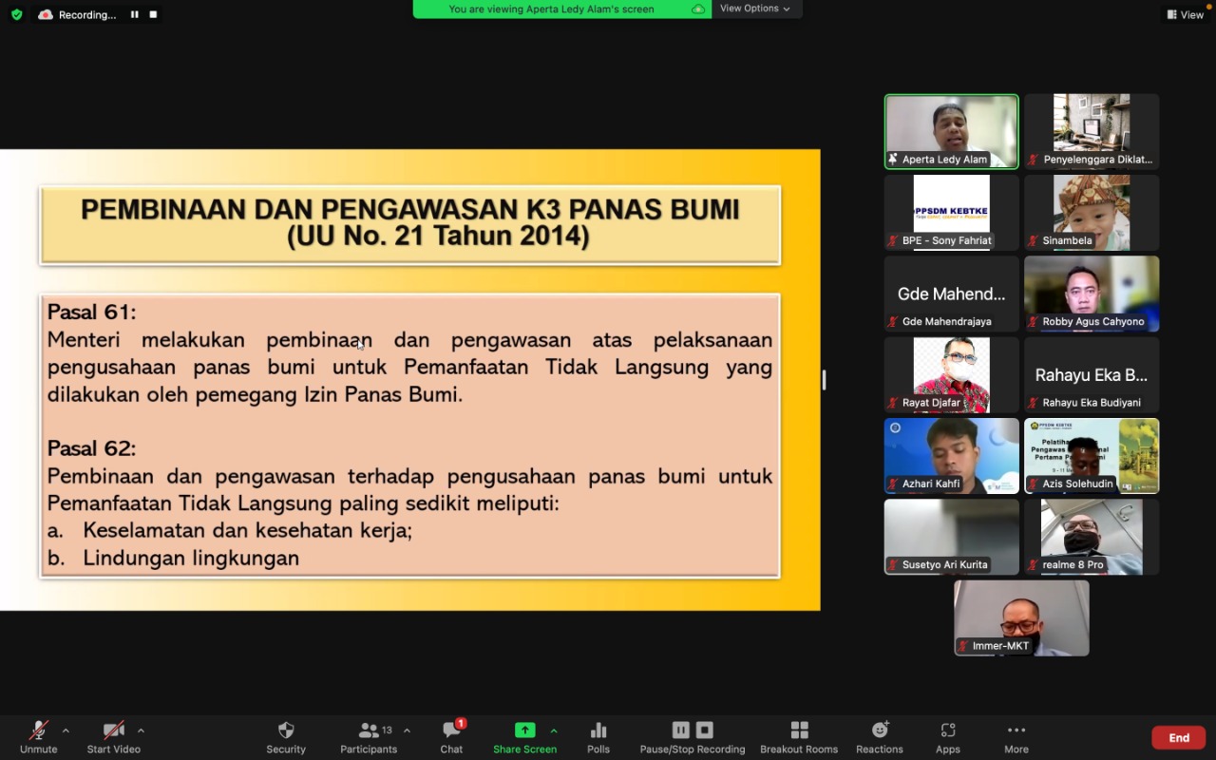Open View Options dropdown
This screenshot has width=1216, height=760.
click(x=755, y=9)
